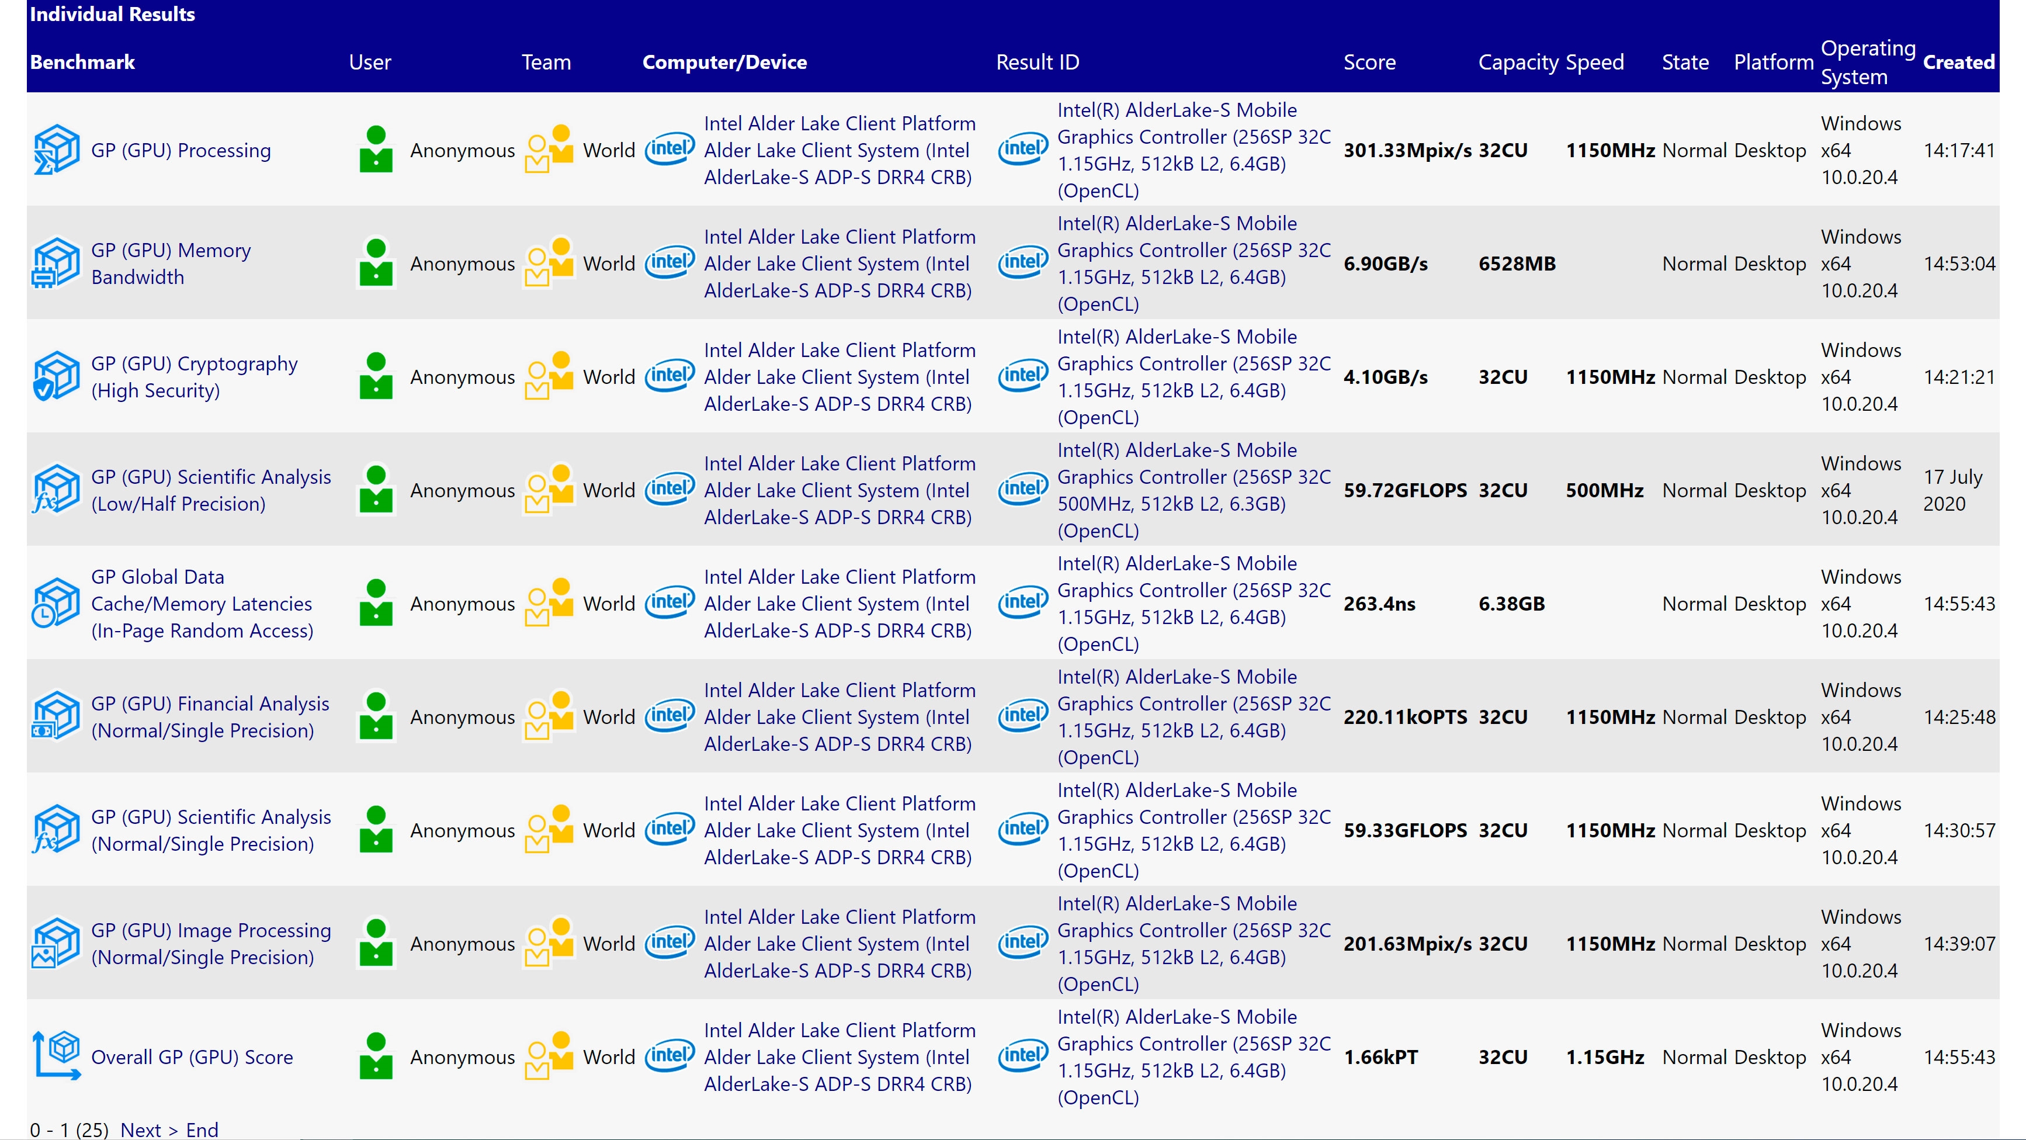Click the GP (GPU) Processing benchmark icon

tap(56, 150)
